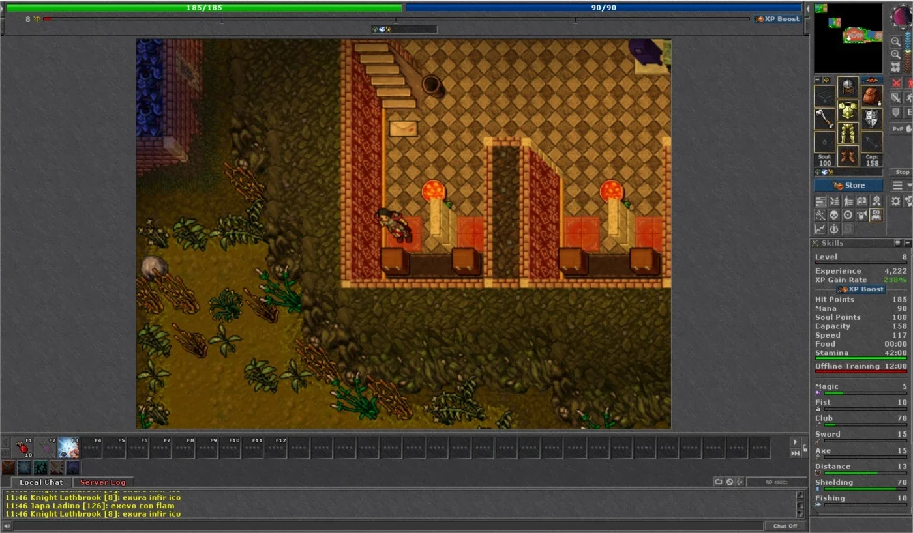Click the empty amulet slot
The width and height of the screenshot is (913, 533).
point(824,96)
